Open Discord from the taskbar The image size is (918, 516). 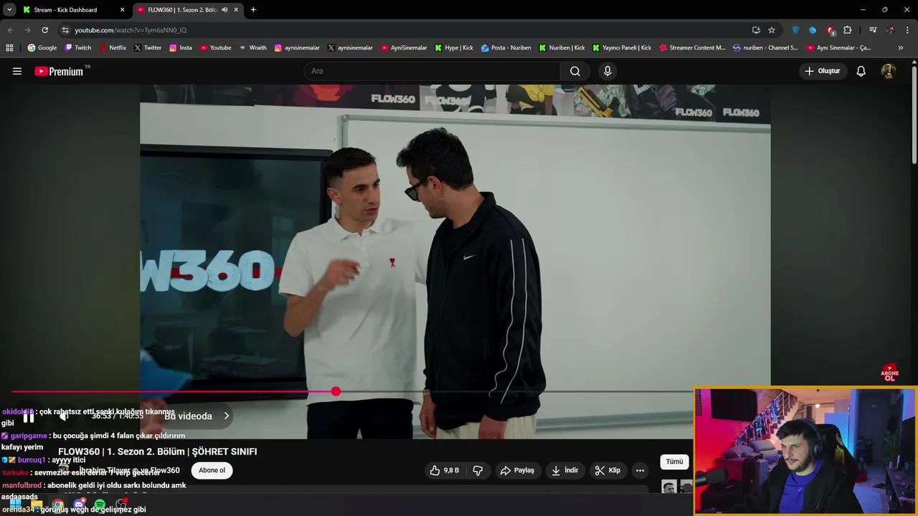(x=79, y=505)
